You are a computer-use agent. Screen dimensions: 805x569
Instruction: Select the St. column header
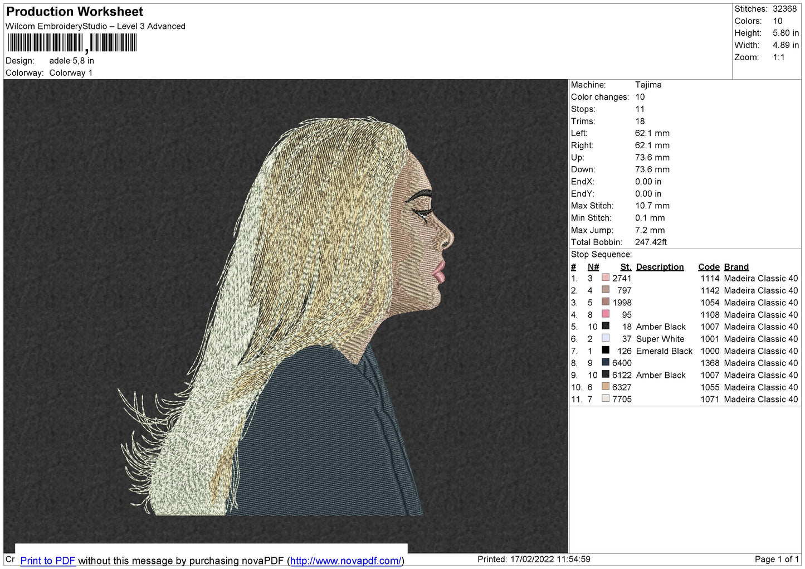click(x=626, y=267)
